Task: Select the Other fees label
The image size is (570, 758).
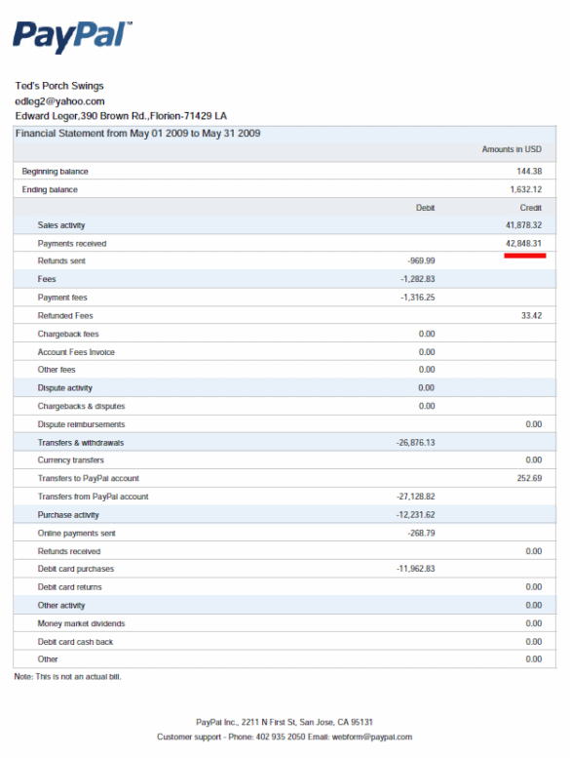Action: coord(57,370)
